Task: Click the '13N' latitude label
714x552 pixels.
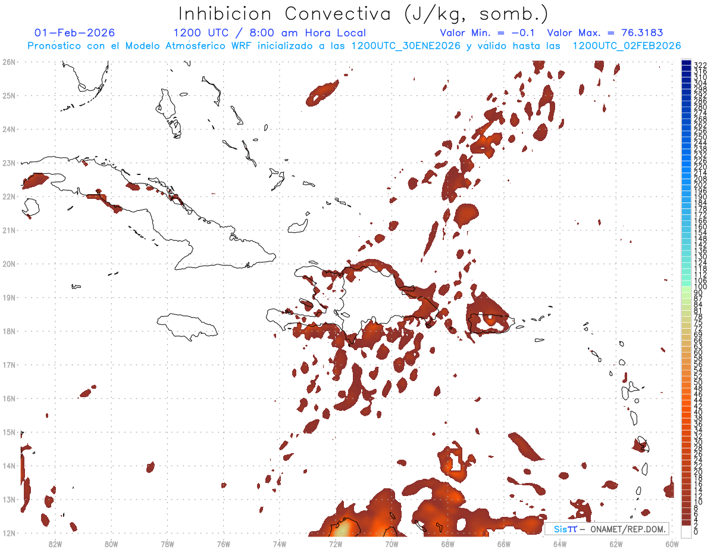Action: point(8,500)
